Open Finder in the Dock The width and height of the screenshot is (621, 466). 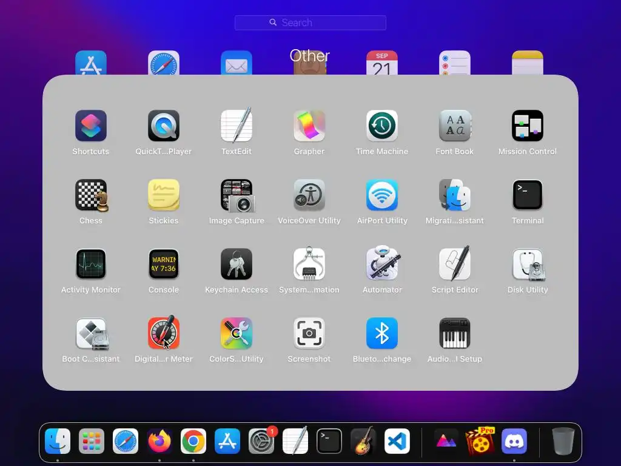(x=58, y=441)
